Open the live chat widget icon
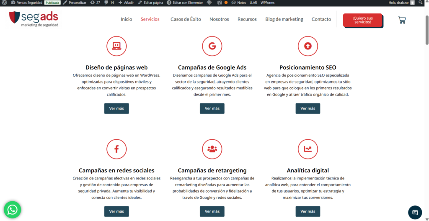 (415, 212)
